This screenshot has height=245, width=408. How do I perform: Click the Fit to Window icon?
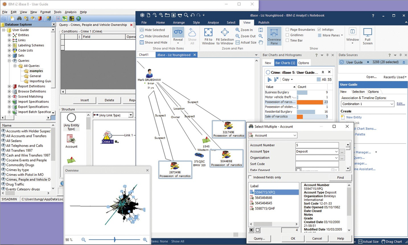tap(208, 33)
